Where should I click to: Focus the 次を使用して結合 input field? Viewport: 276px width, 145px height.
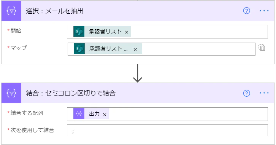coord(167,131)
